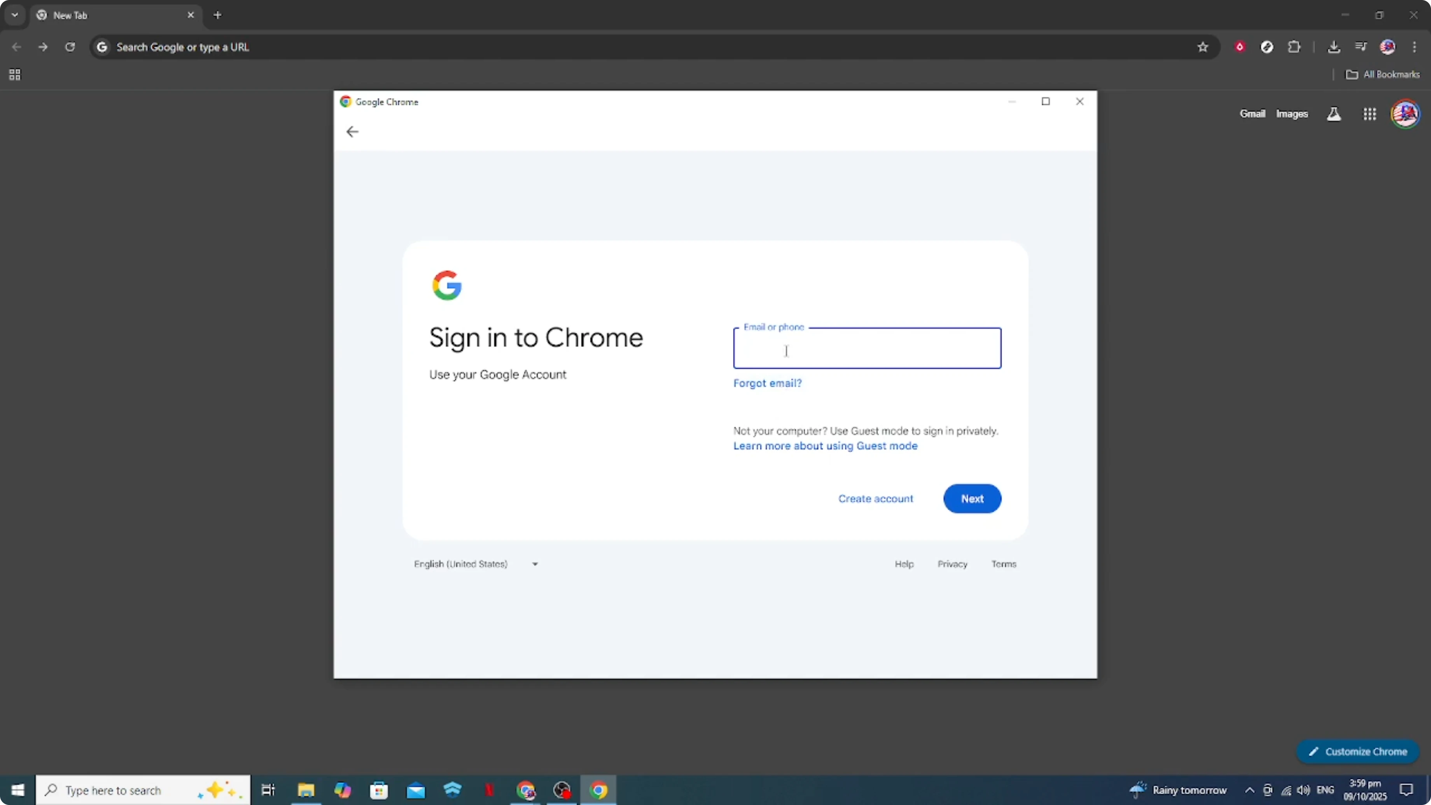
Task: Click the profile avatar in Chrome toolbar
Action: pos(1388,47)
